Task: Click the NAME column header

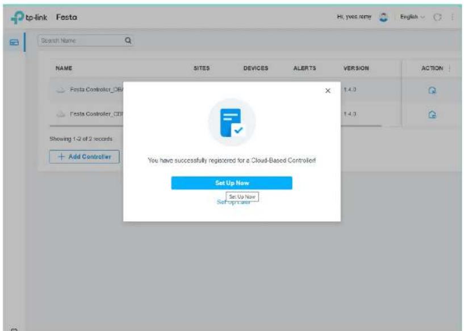Action: point(64,68)
